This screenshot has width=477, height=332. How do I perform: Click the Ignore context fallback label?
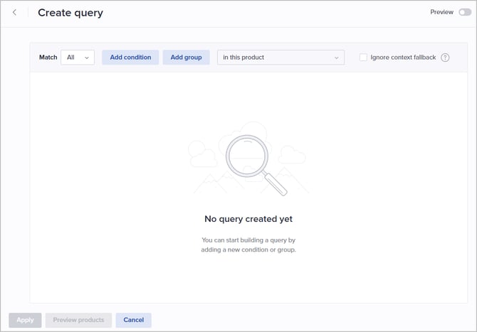403,58
